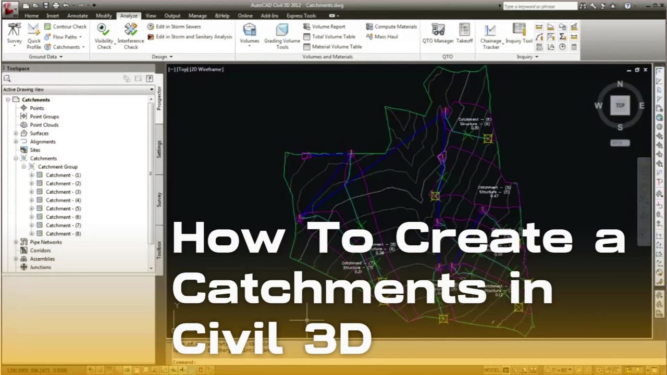Open the Survey tab in Toolspace
Image resolution: width=667 pixels, height=375 pixels.
(x=159, y=199)
